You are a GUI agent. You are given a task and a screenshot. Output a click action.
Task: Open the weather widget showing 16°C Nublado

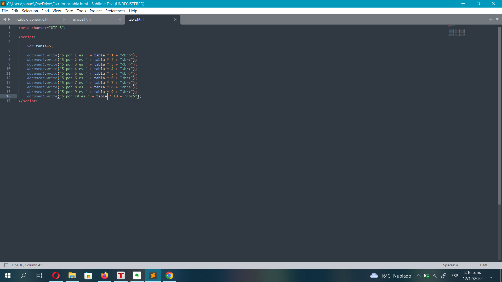click(391, 276)
